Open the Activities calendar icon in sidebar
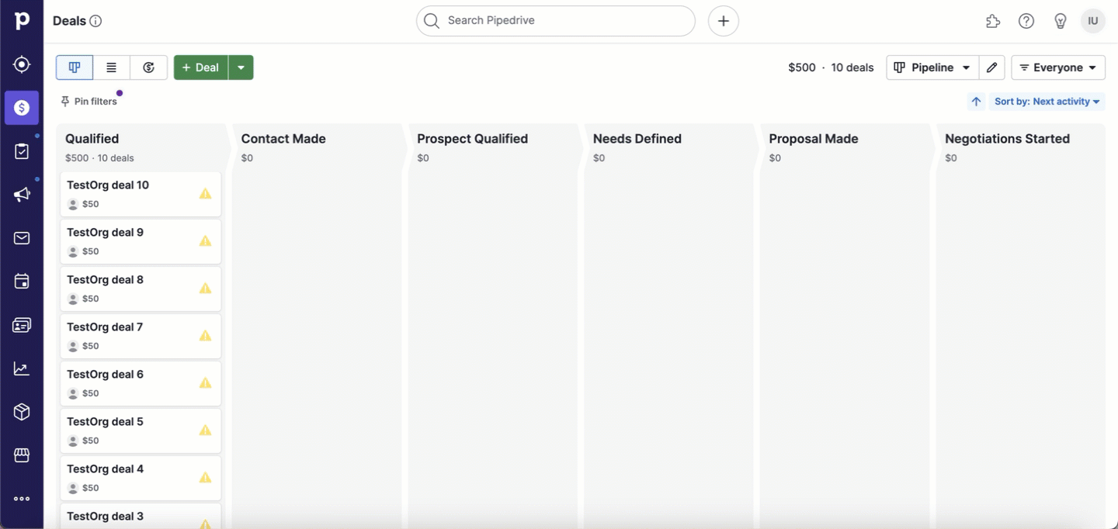This screenshot has height=529, width=1118. pos(22,282)
